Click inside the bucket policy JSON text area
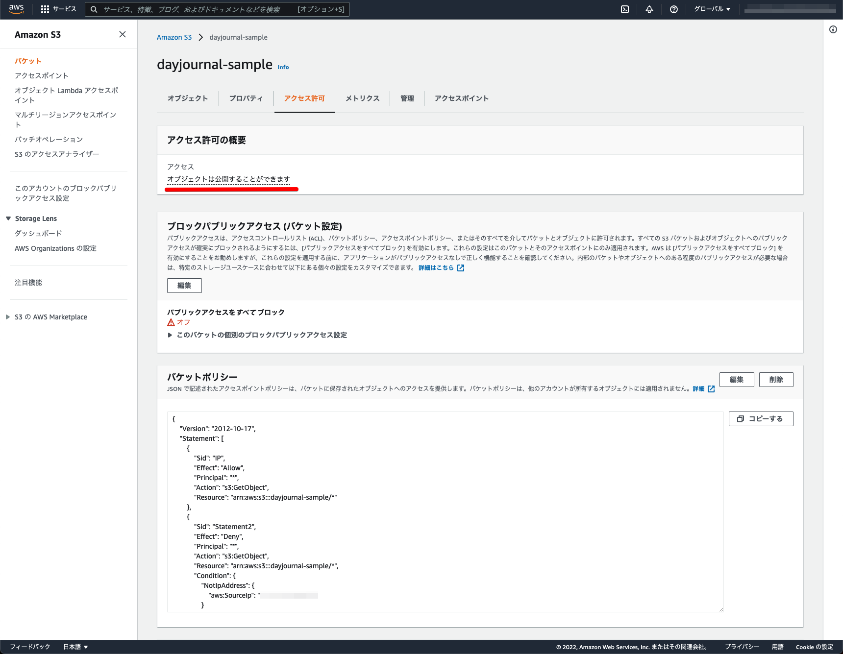 click(445, 512)
